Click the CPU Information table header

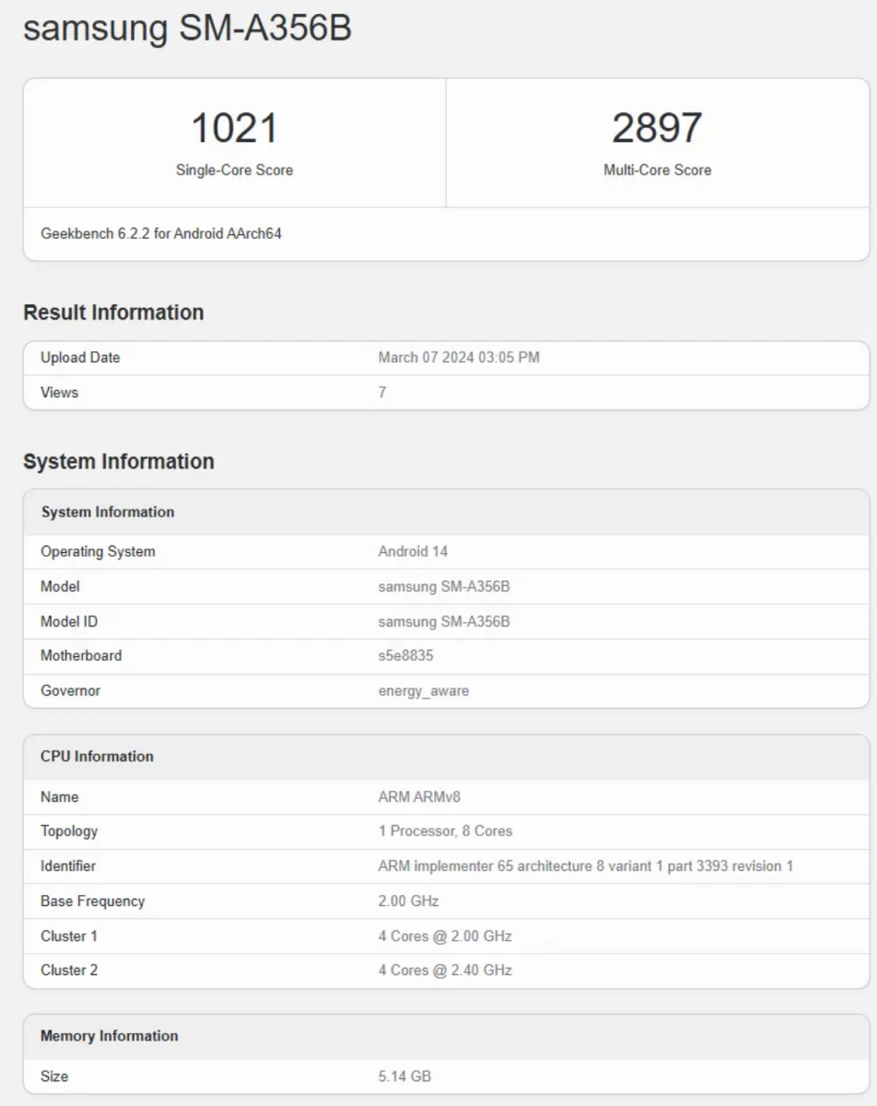coord(97,757)
